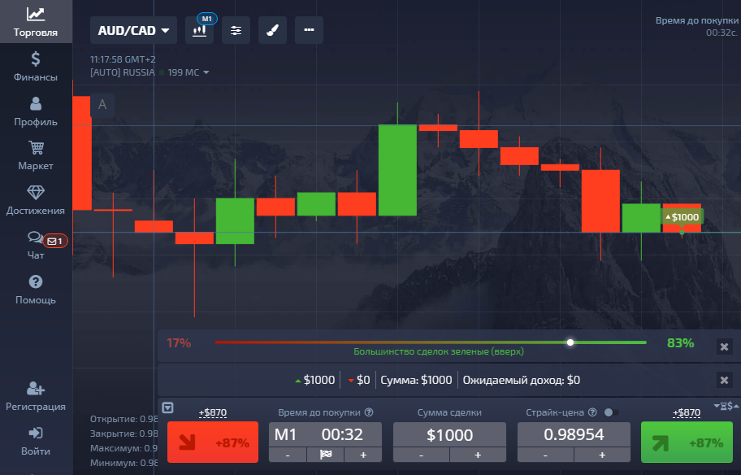The width and height of the screenshot is (741, 475).
Task: Increase trade amount with plus under $1000
Action: coord(478,455)
